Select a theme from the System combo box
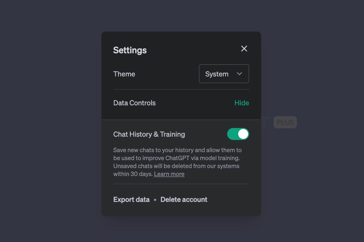This screenshot has width=364, height=242. point(224,74)
